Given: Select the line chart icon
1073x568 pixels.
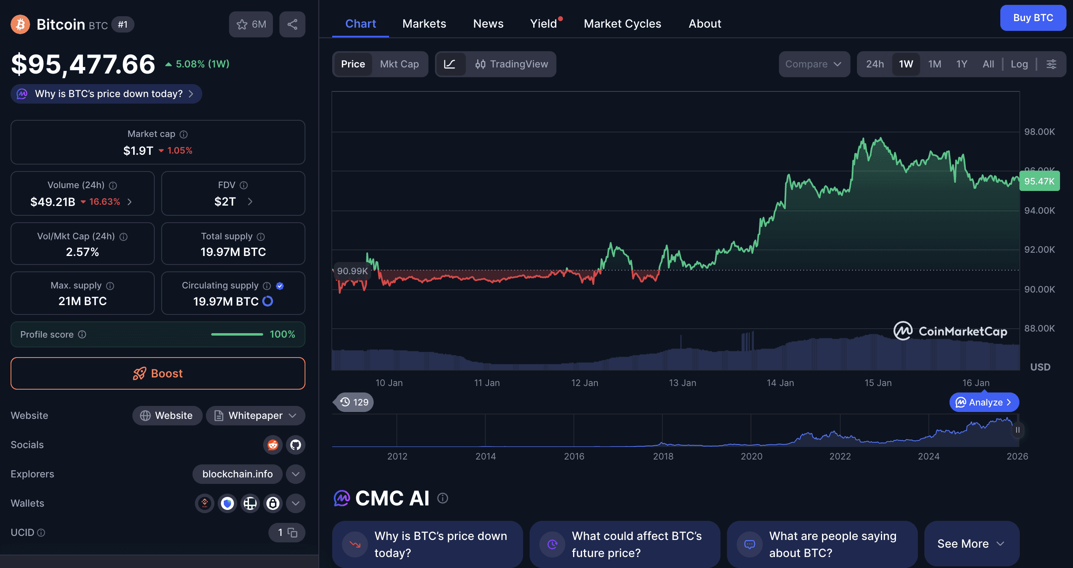Looking at the screenshot, I should click(x=451, y=64).
